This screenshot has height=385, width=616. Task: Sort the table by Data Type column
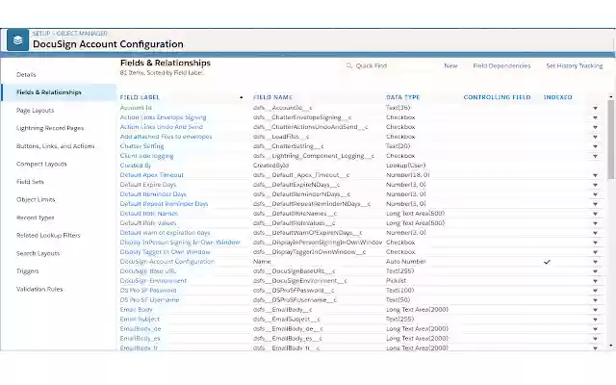point(403,97)
